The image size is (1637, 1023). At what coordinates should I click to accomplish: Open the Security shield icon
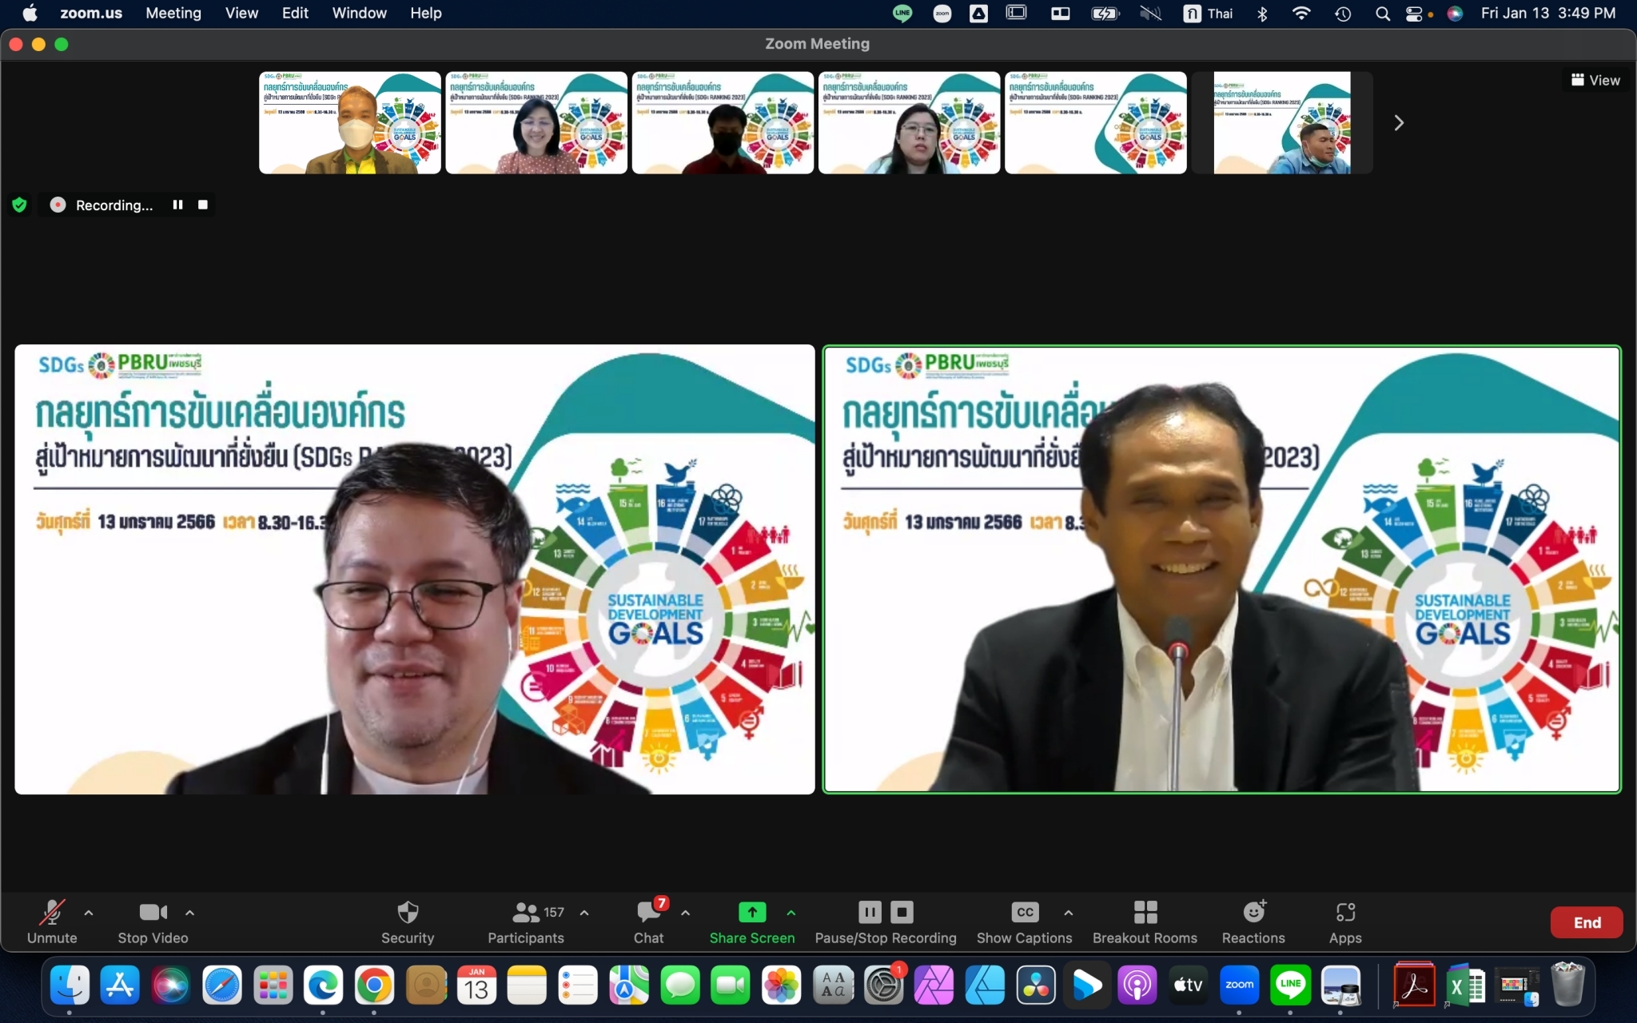408,914
